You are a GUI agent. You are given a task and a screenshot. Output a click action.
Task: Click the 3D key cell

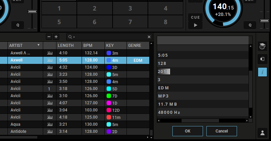point(116,67)
